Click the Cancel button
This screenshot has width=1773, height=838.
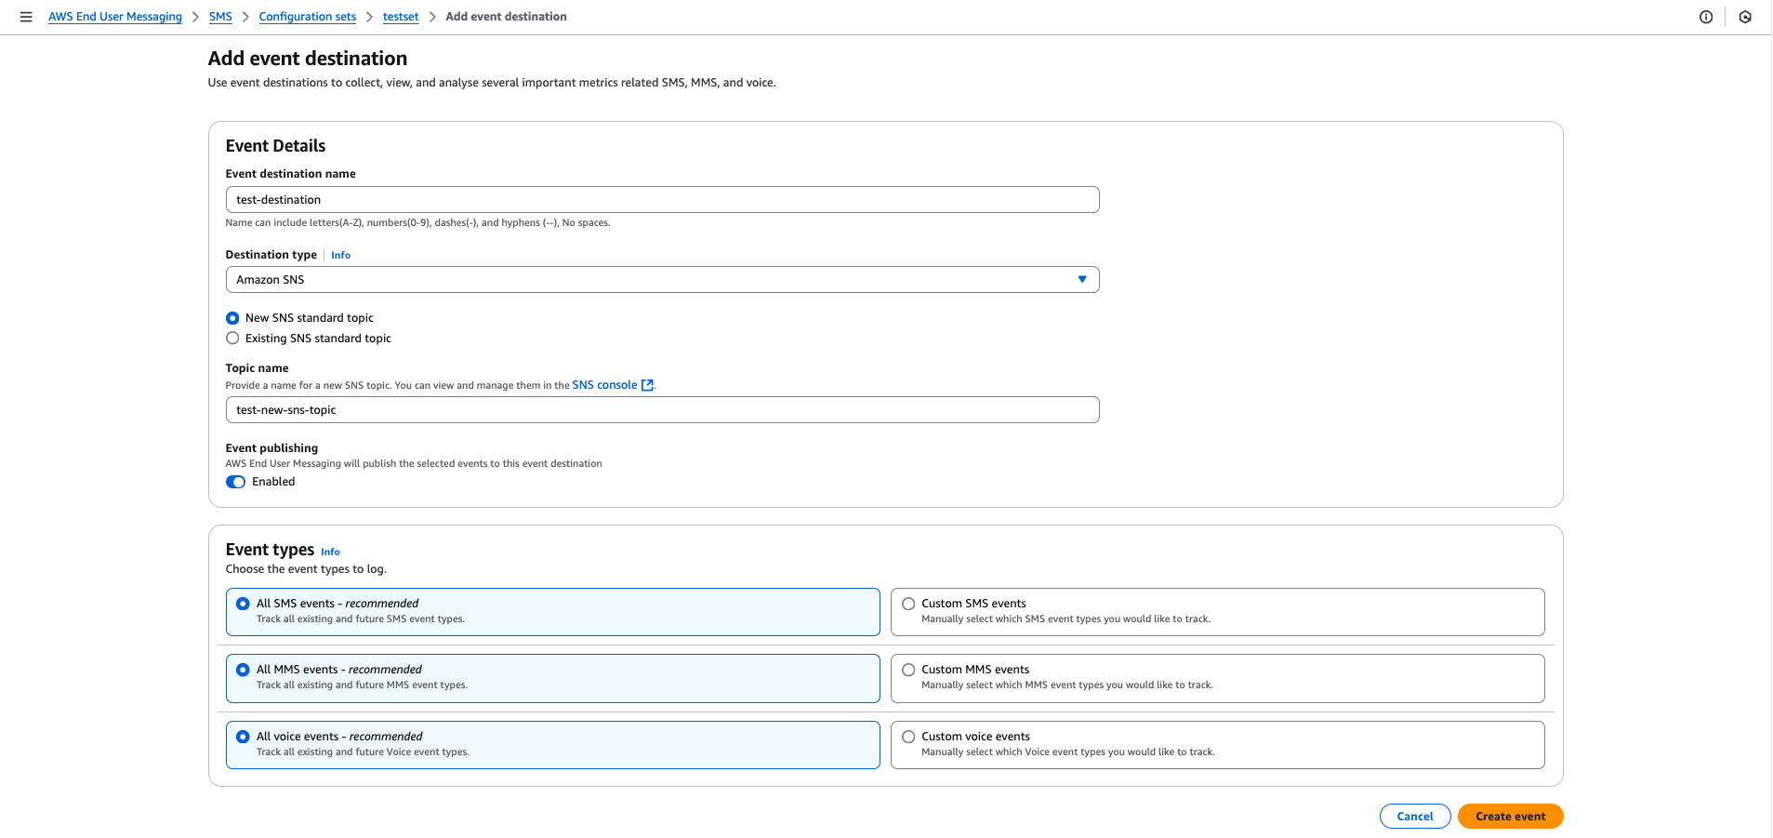pyautogui.click(x=1415, y=817)
